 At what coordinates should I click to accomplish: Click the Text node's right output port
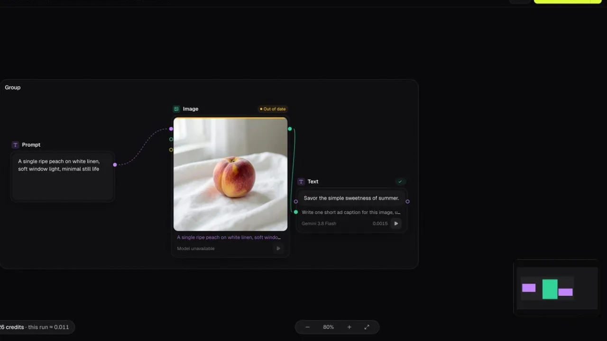[x=407, y=201]
